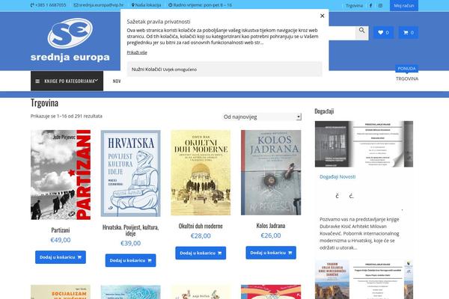Add Kolos Jadrana to cart
This screenshot has width=449, height=299.
271,253
